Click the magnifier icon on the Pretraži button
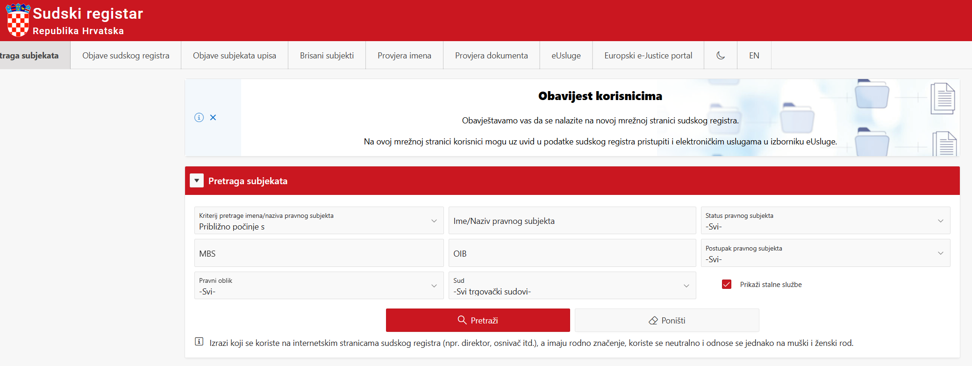Screen dimensions: 972x366 462,320
